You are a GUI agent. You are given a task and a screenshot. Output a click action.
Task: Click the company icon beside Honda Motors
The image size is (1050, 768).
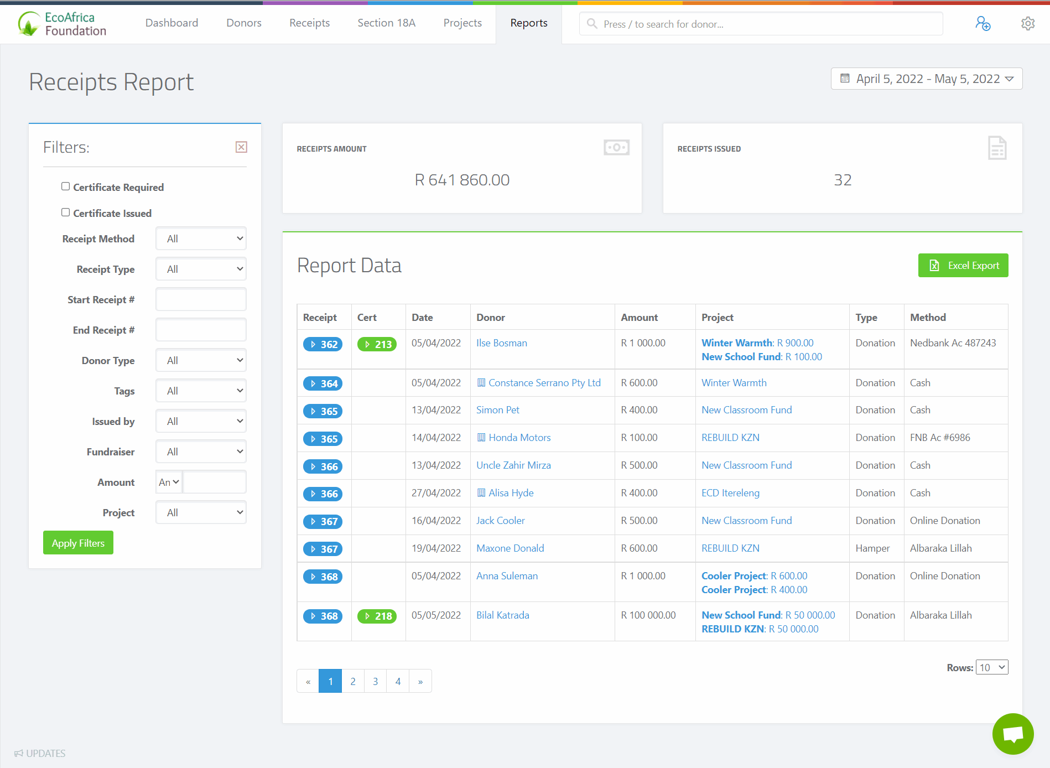pos(481,437)
